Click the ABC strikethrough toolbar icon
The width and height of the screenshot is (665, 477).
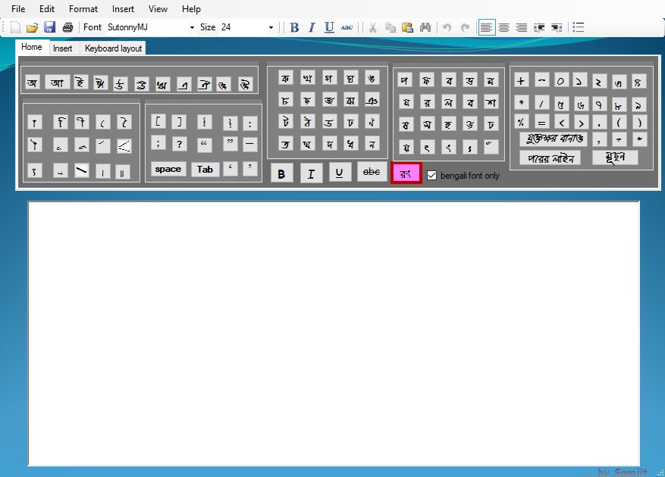tap(347, 27)
